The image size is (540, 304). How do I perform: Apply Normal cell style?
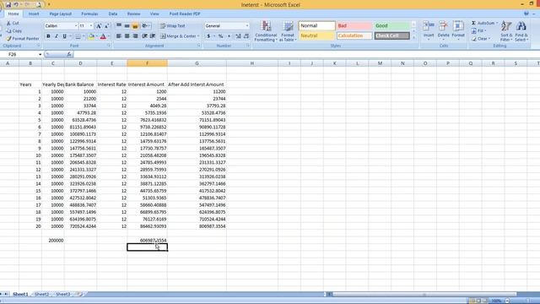[x=317, y=26]
